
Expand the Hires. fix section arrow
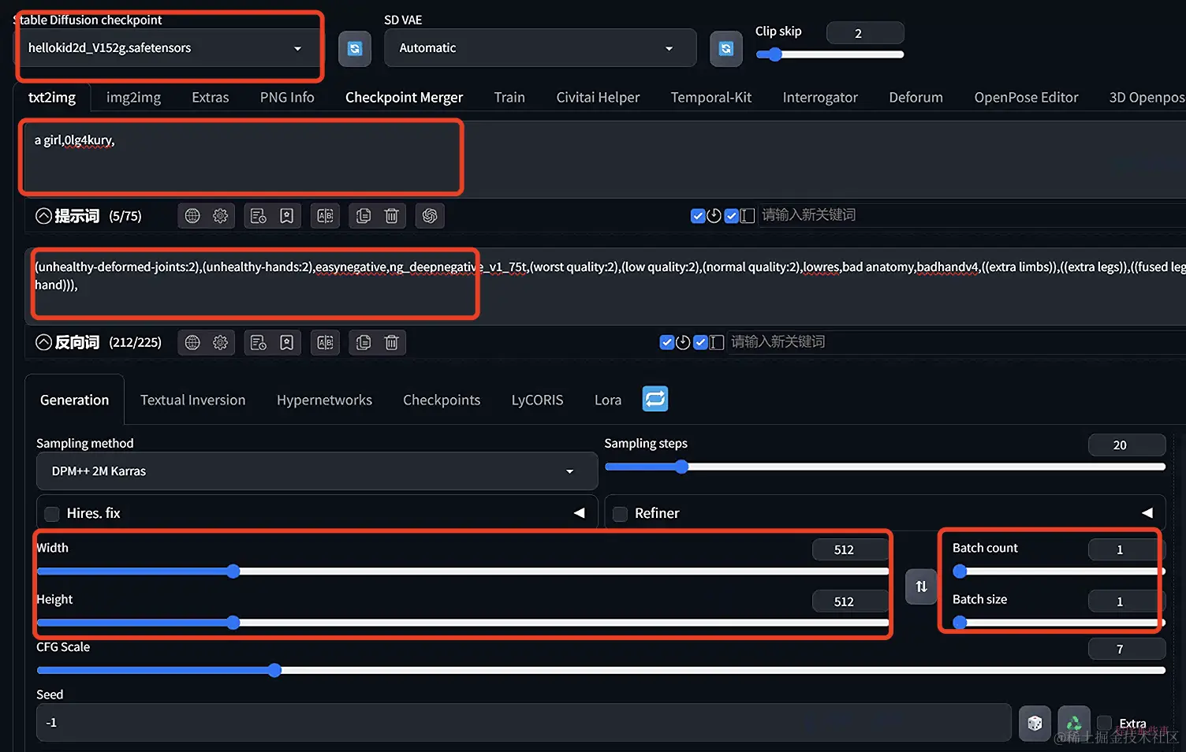(x=580, y=513)
